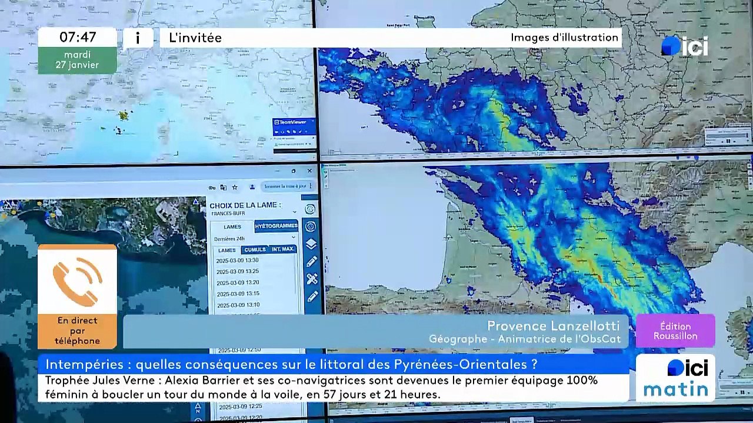Screen dimensions: 753x423
Task: Switch to the INT. MAX. tab
Action: pos(283,250)
